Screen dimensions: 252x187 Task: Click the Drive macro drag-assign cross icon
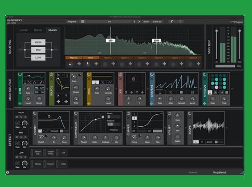(96, 64)
